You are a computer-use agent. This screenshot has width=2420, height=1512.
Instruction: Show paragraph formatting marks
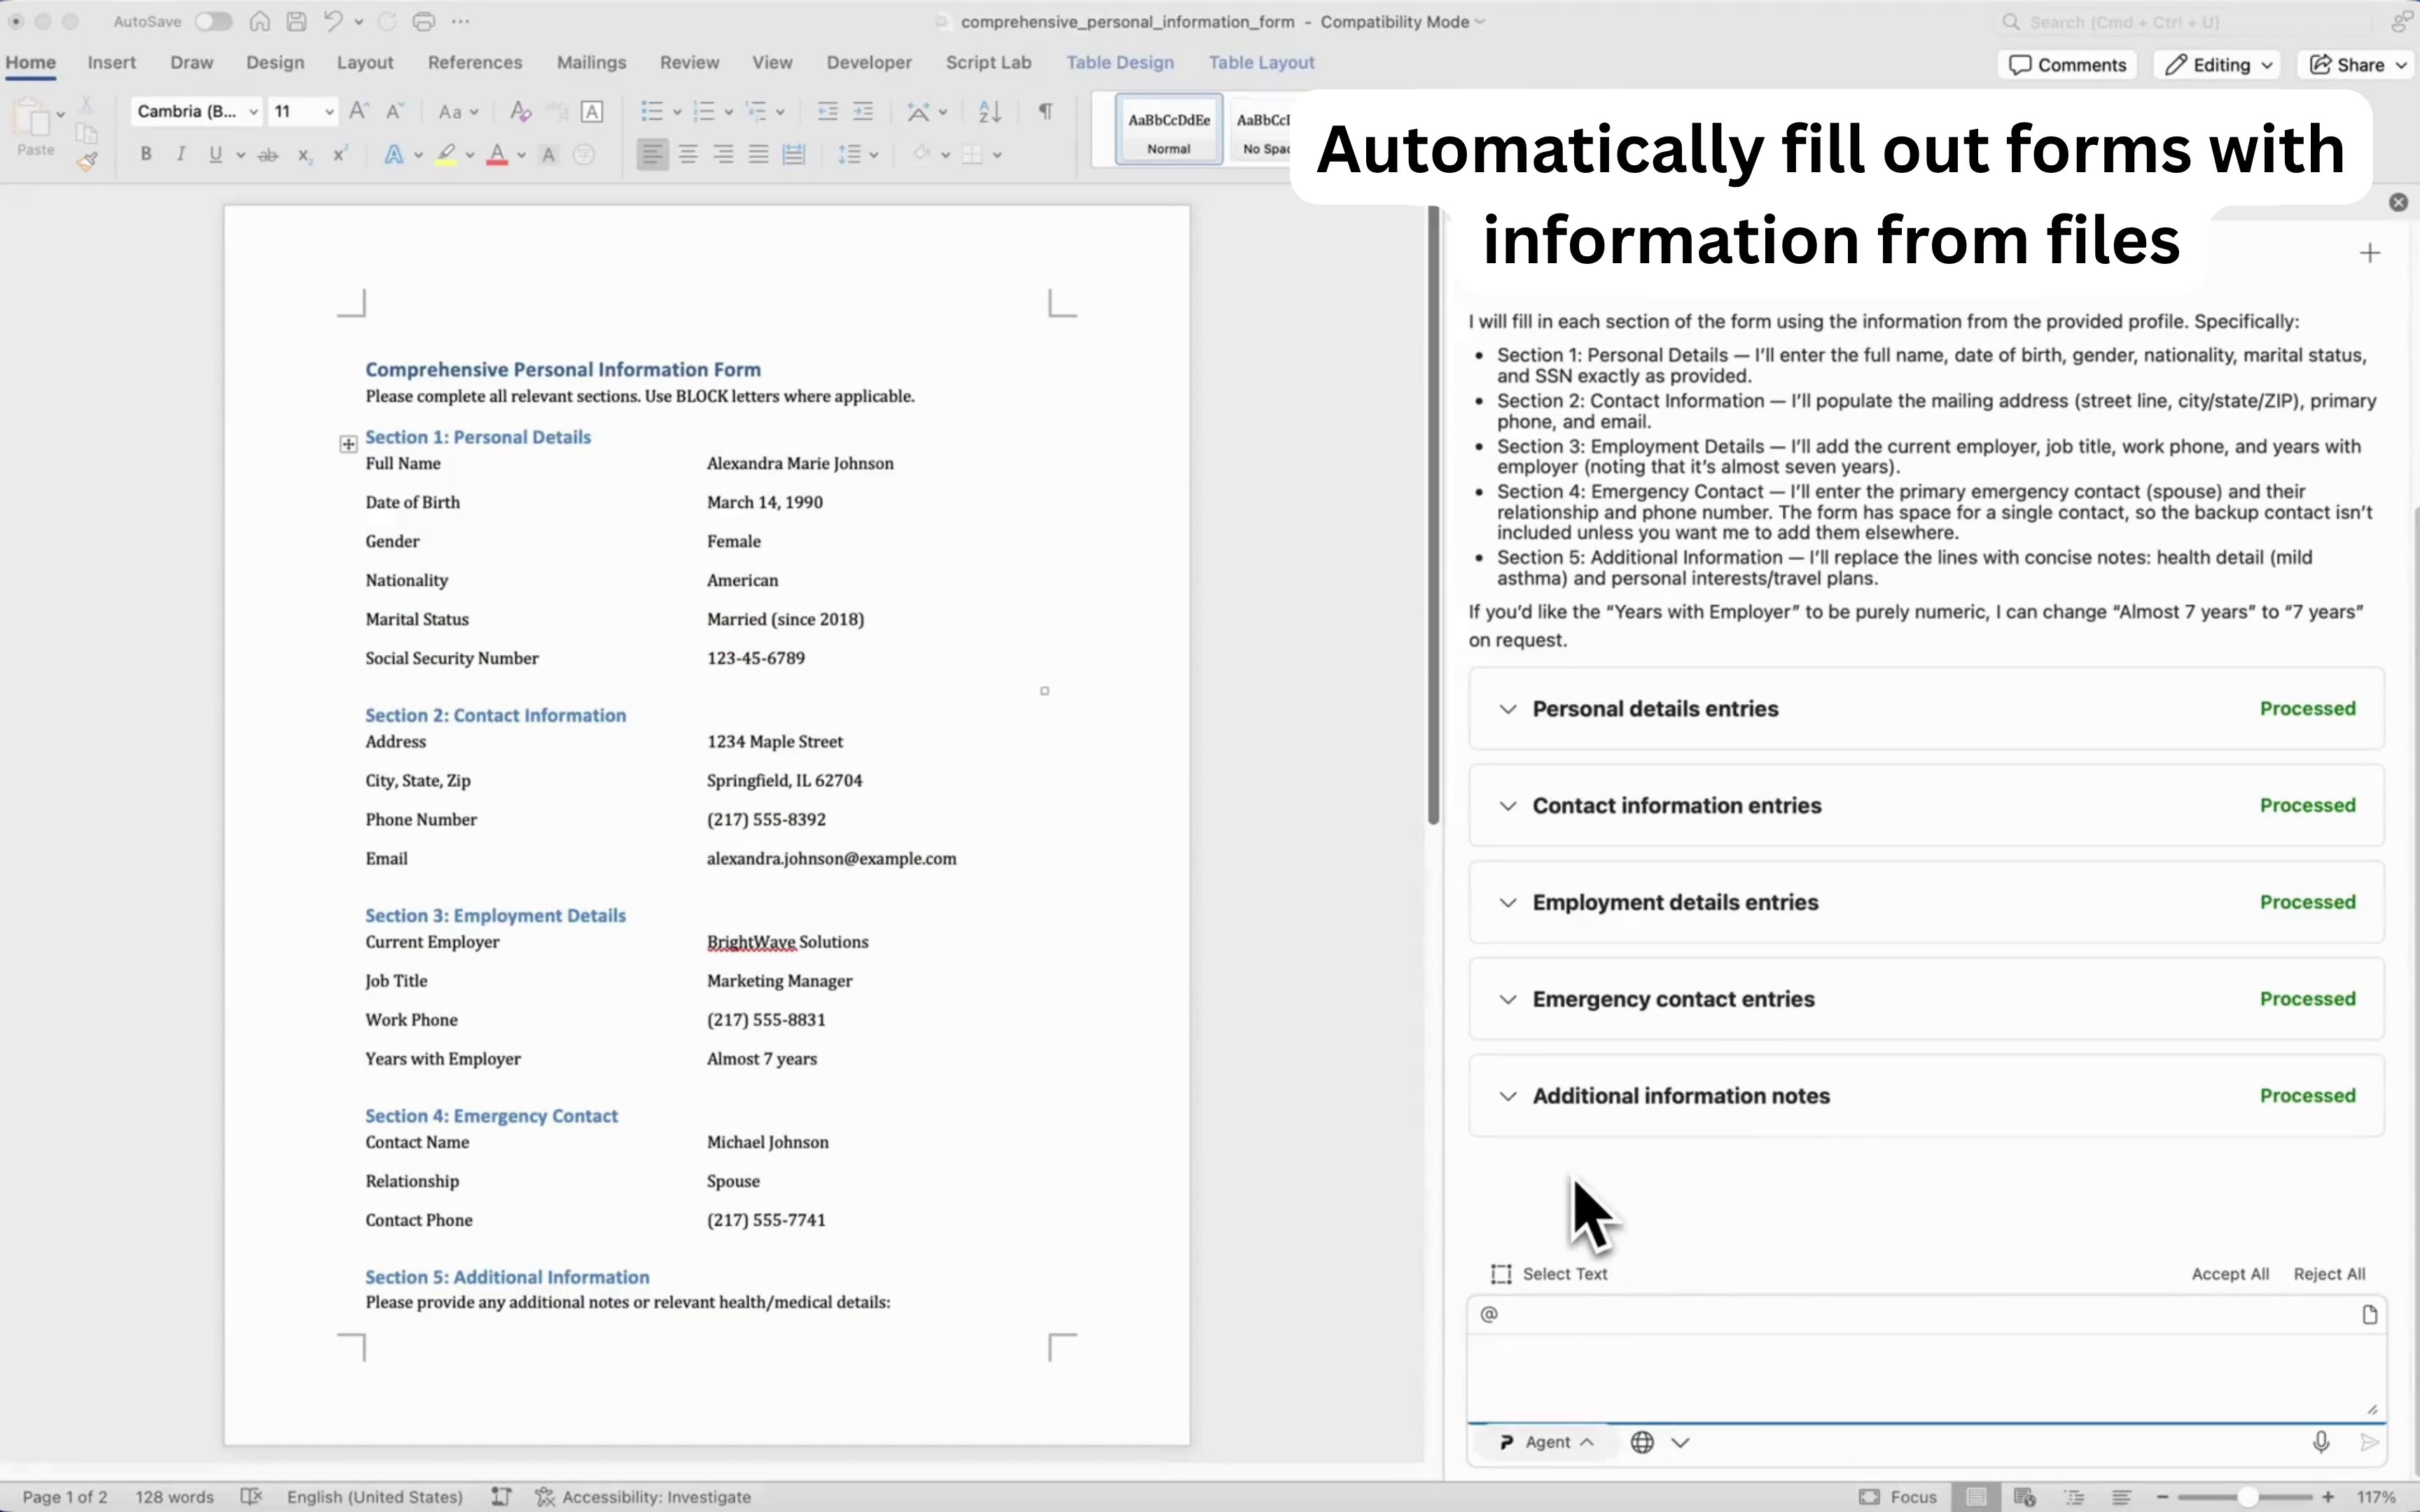[x=1043, y=111]
